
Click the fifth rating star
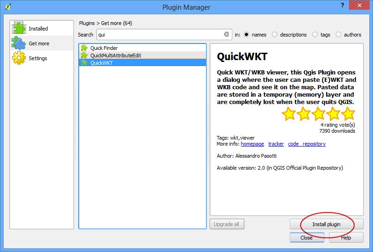click(x=348, y=114)
